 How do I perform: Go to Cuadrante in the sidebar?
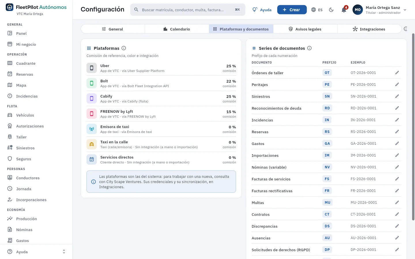pyautogui.click(x=36, y=63)
